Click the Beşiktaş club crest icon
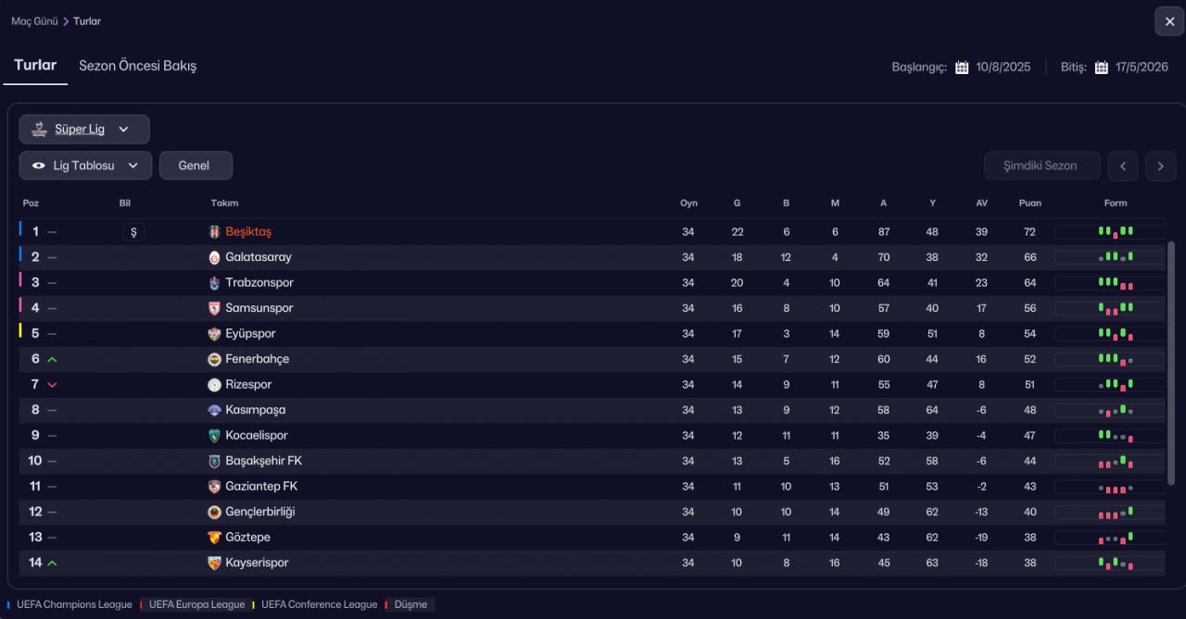The image size is (1186, 619). tap(215, 232)
